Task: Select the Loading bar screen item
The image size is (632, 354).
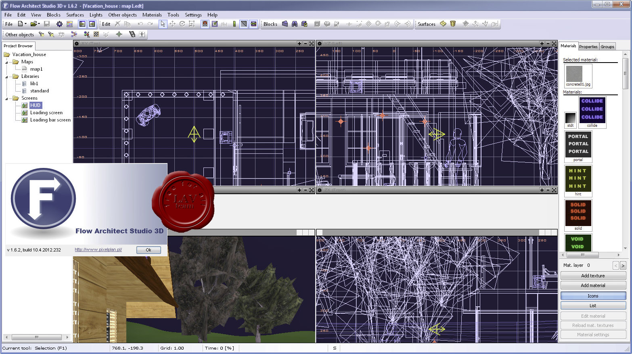Action: [x=50, y=120]
